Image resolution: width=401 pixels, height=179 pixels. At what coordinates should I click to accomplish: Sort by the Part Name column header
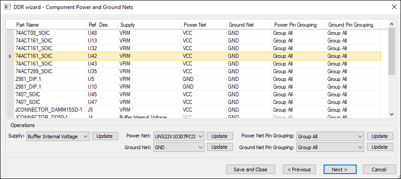tap(50, 25)
